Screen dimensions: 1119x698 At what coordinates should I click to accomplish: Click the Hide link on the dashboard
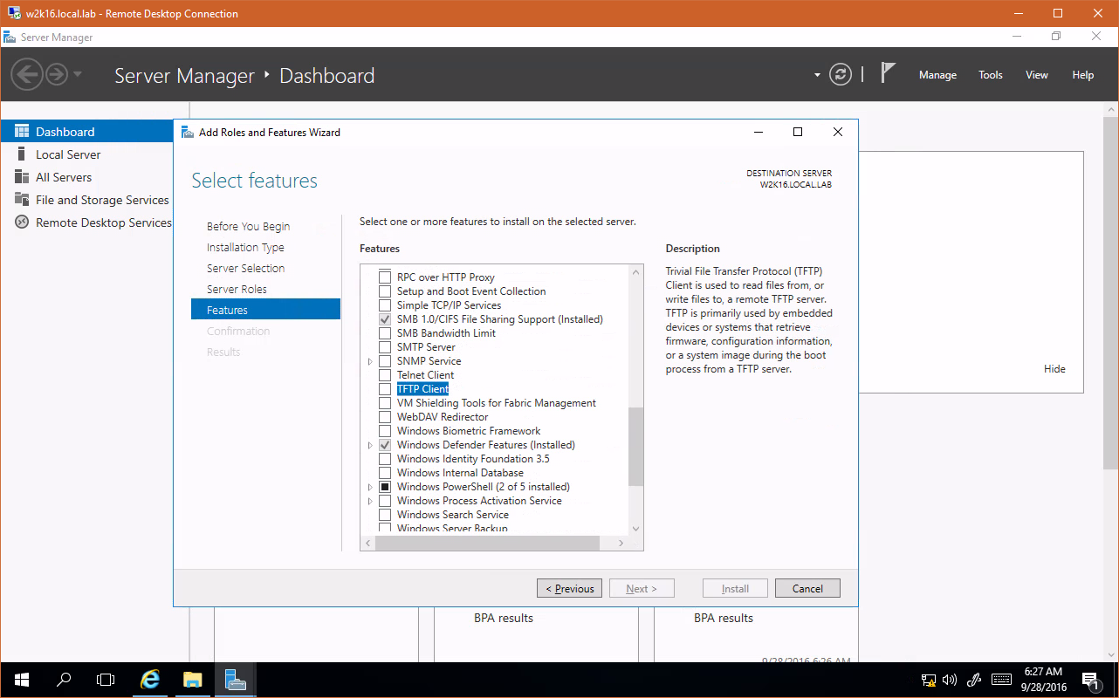click(x=1054, y=369)
